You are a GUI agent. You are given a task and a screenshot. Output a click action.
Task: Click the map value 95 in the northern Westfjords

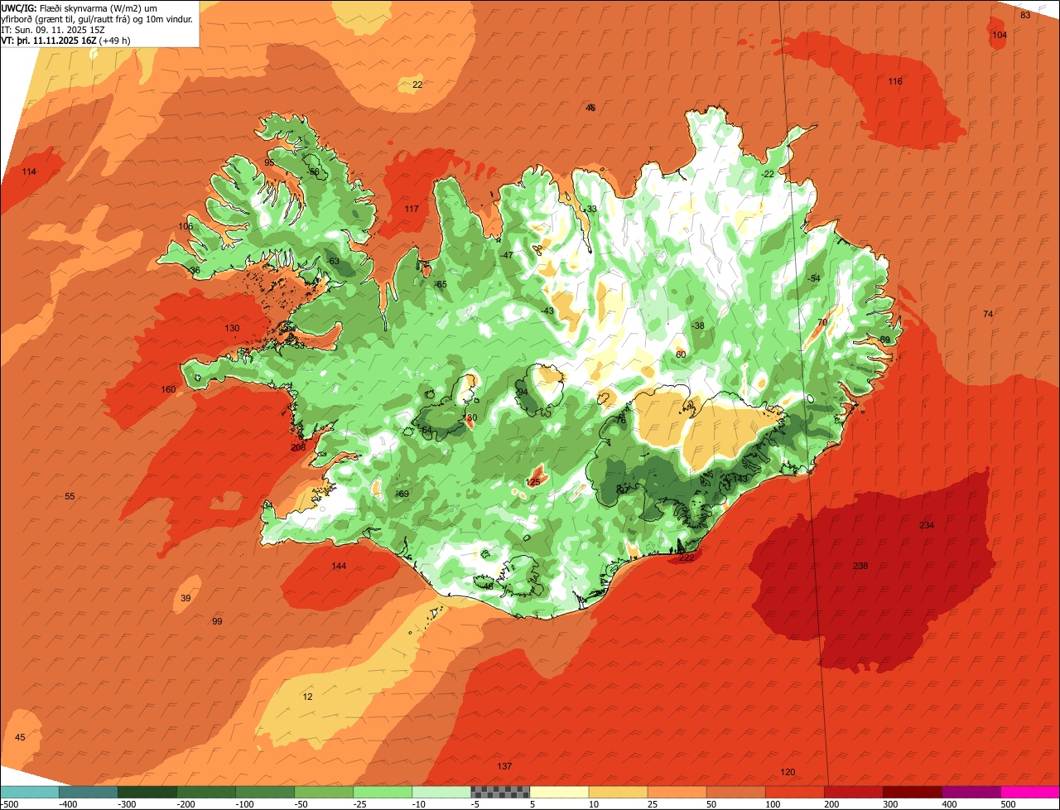(x=269, y=162)
